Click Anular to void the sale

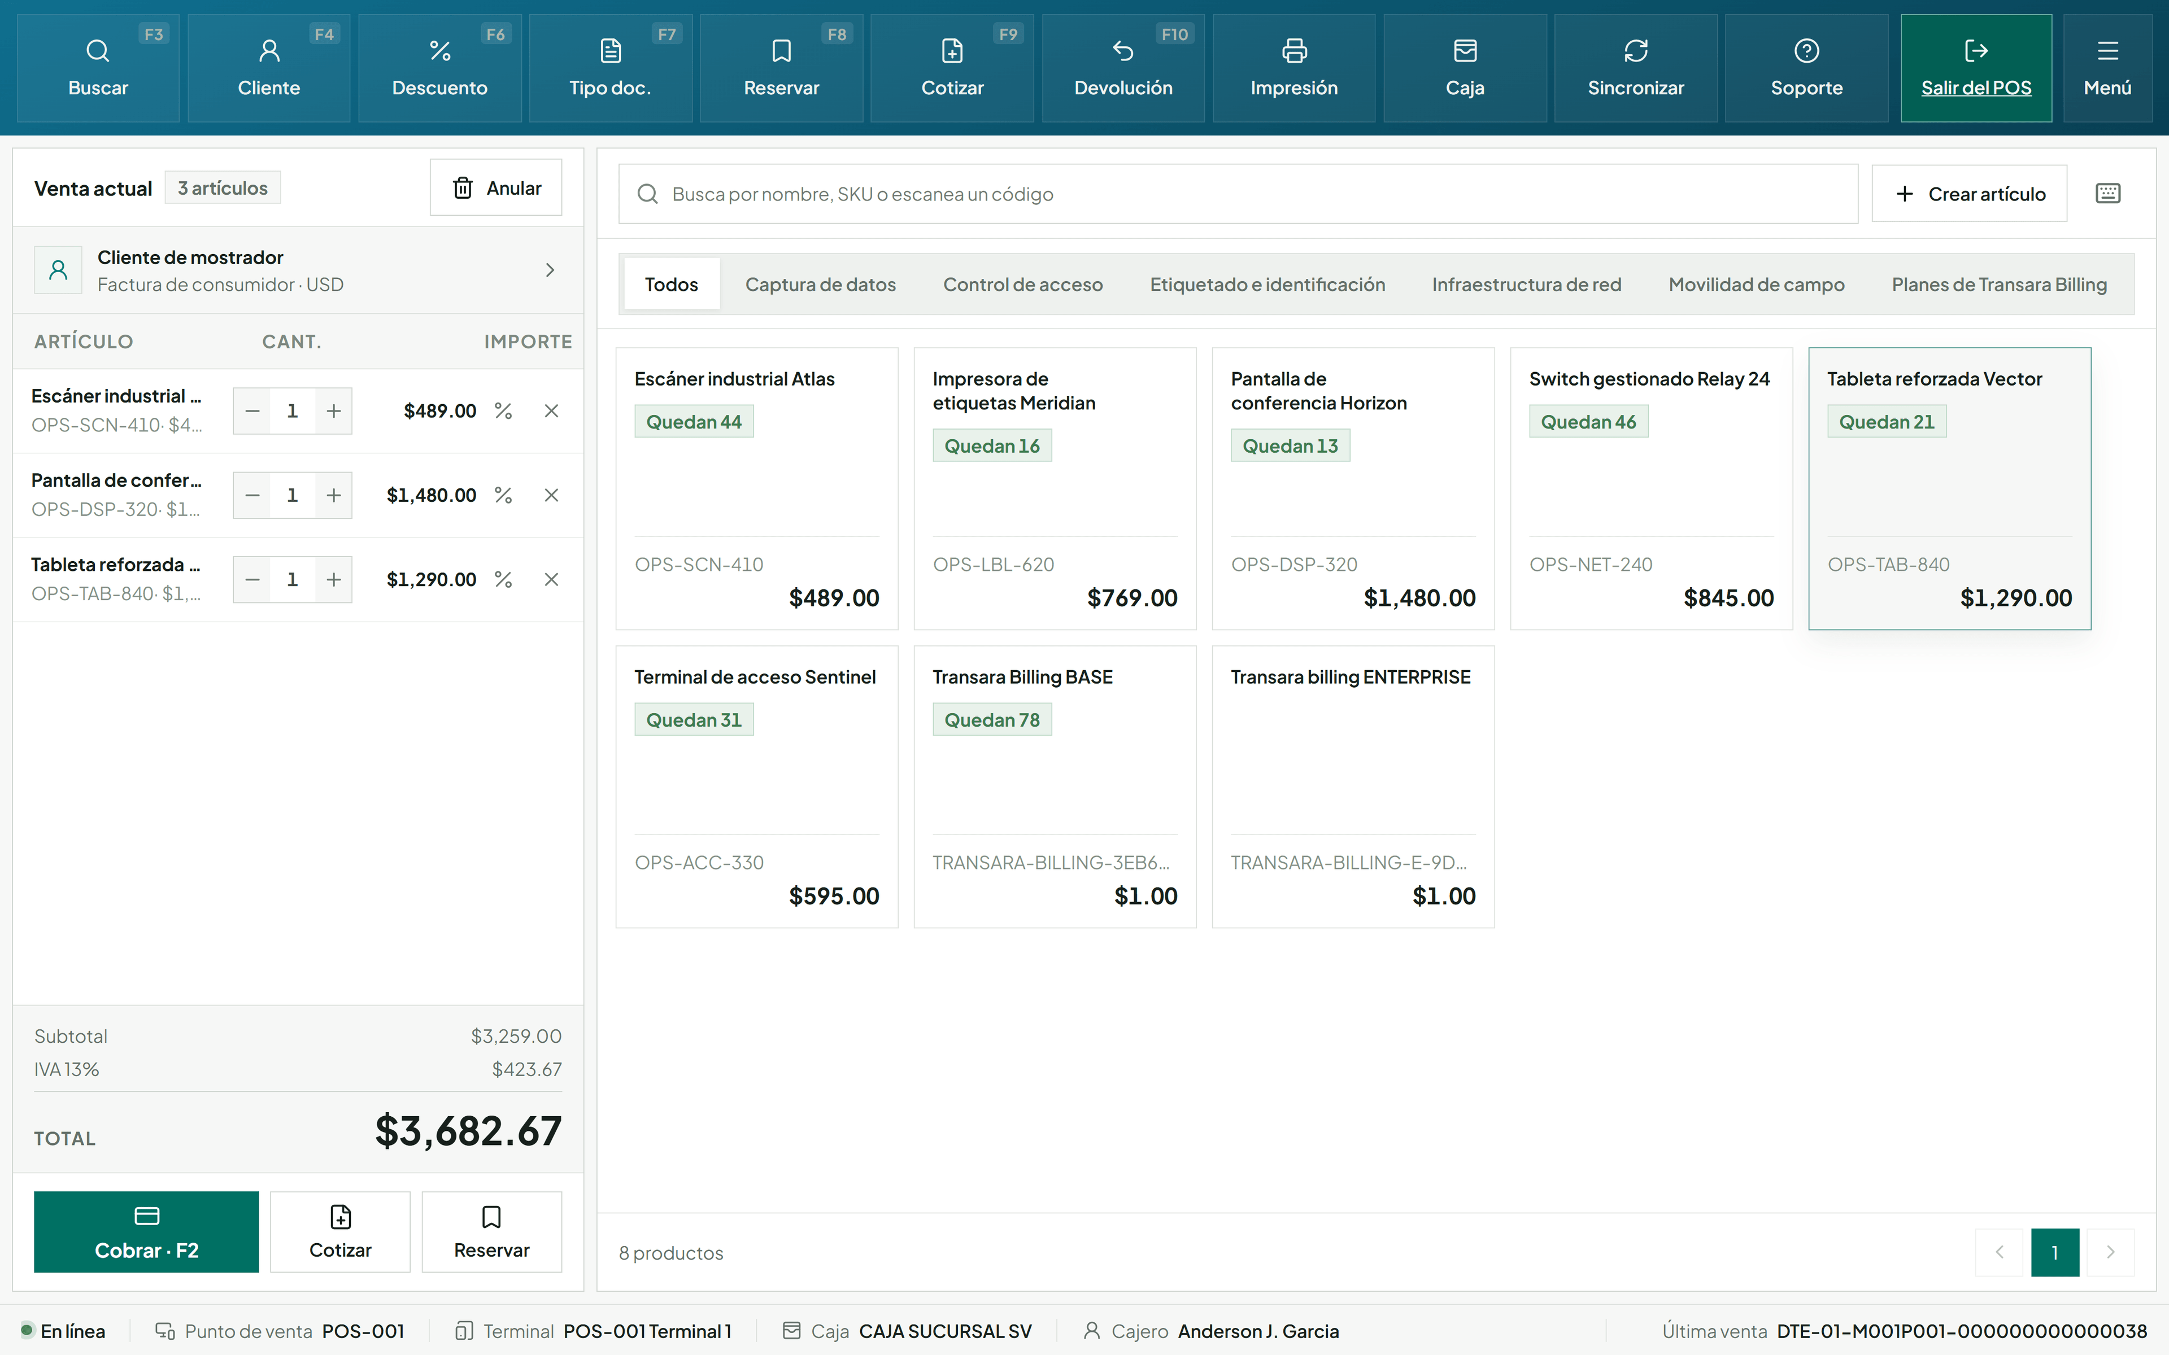pos(496,187)
